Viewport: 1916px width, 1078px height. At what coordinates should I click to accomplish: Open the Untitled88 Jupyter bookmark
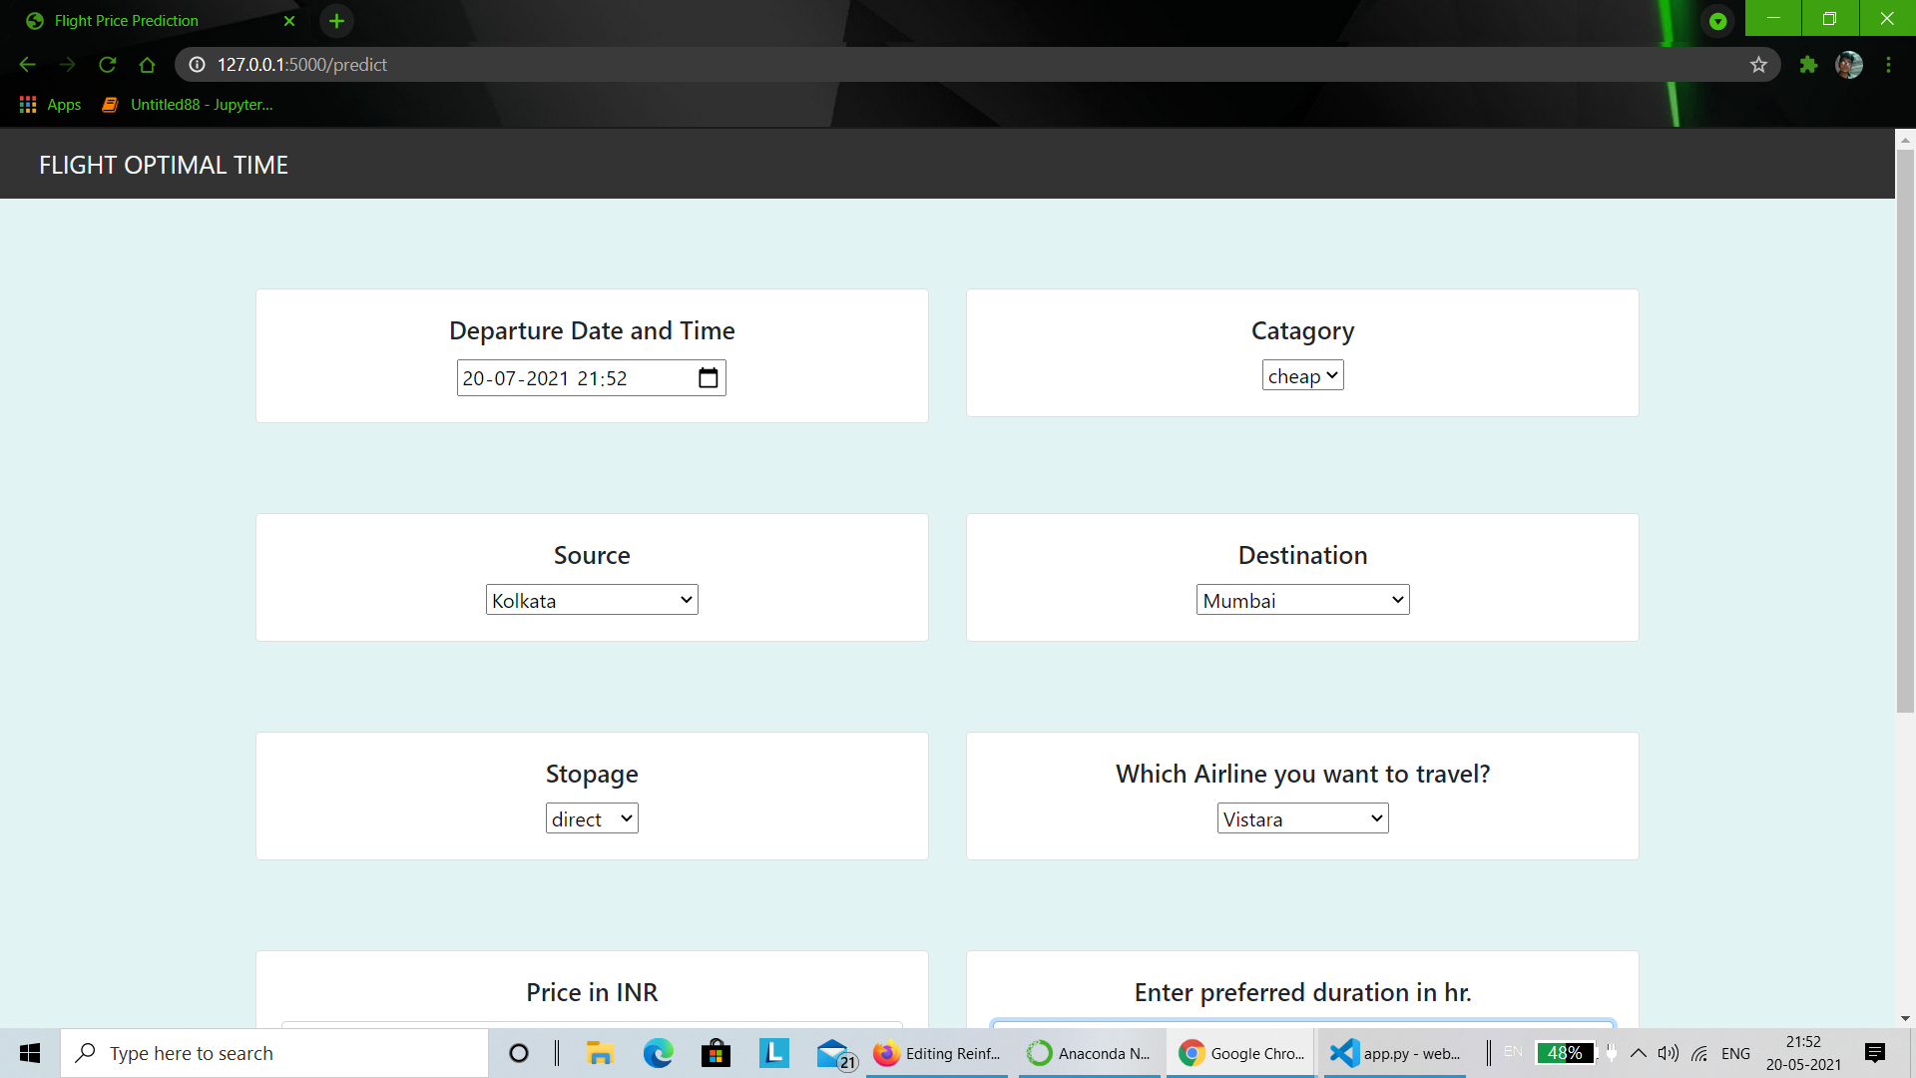click(x=190, y=104)
